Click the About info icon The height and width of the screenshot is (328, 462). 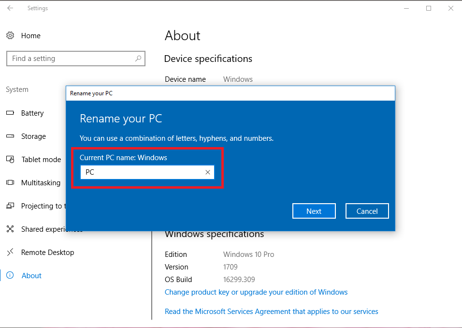(x=10, y=275)
